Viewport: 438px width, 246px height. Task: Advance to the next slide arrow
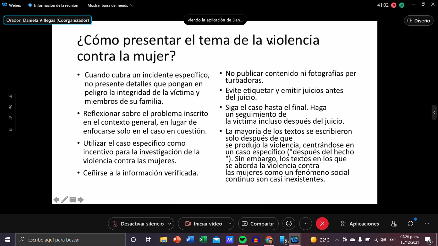coord(80,200)
